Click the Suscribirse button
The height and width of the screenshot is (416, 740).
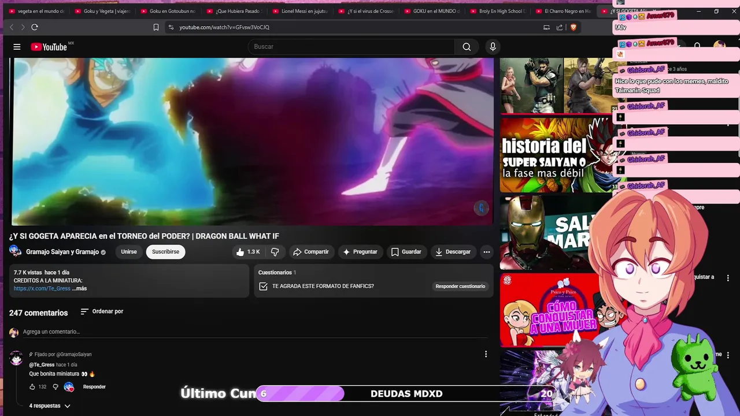pos(165,252)
